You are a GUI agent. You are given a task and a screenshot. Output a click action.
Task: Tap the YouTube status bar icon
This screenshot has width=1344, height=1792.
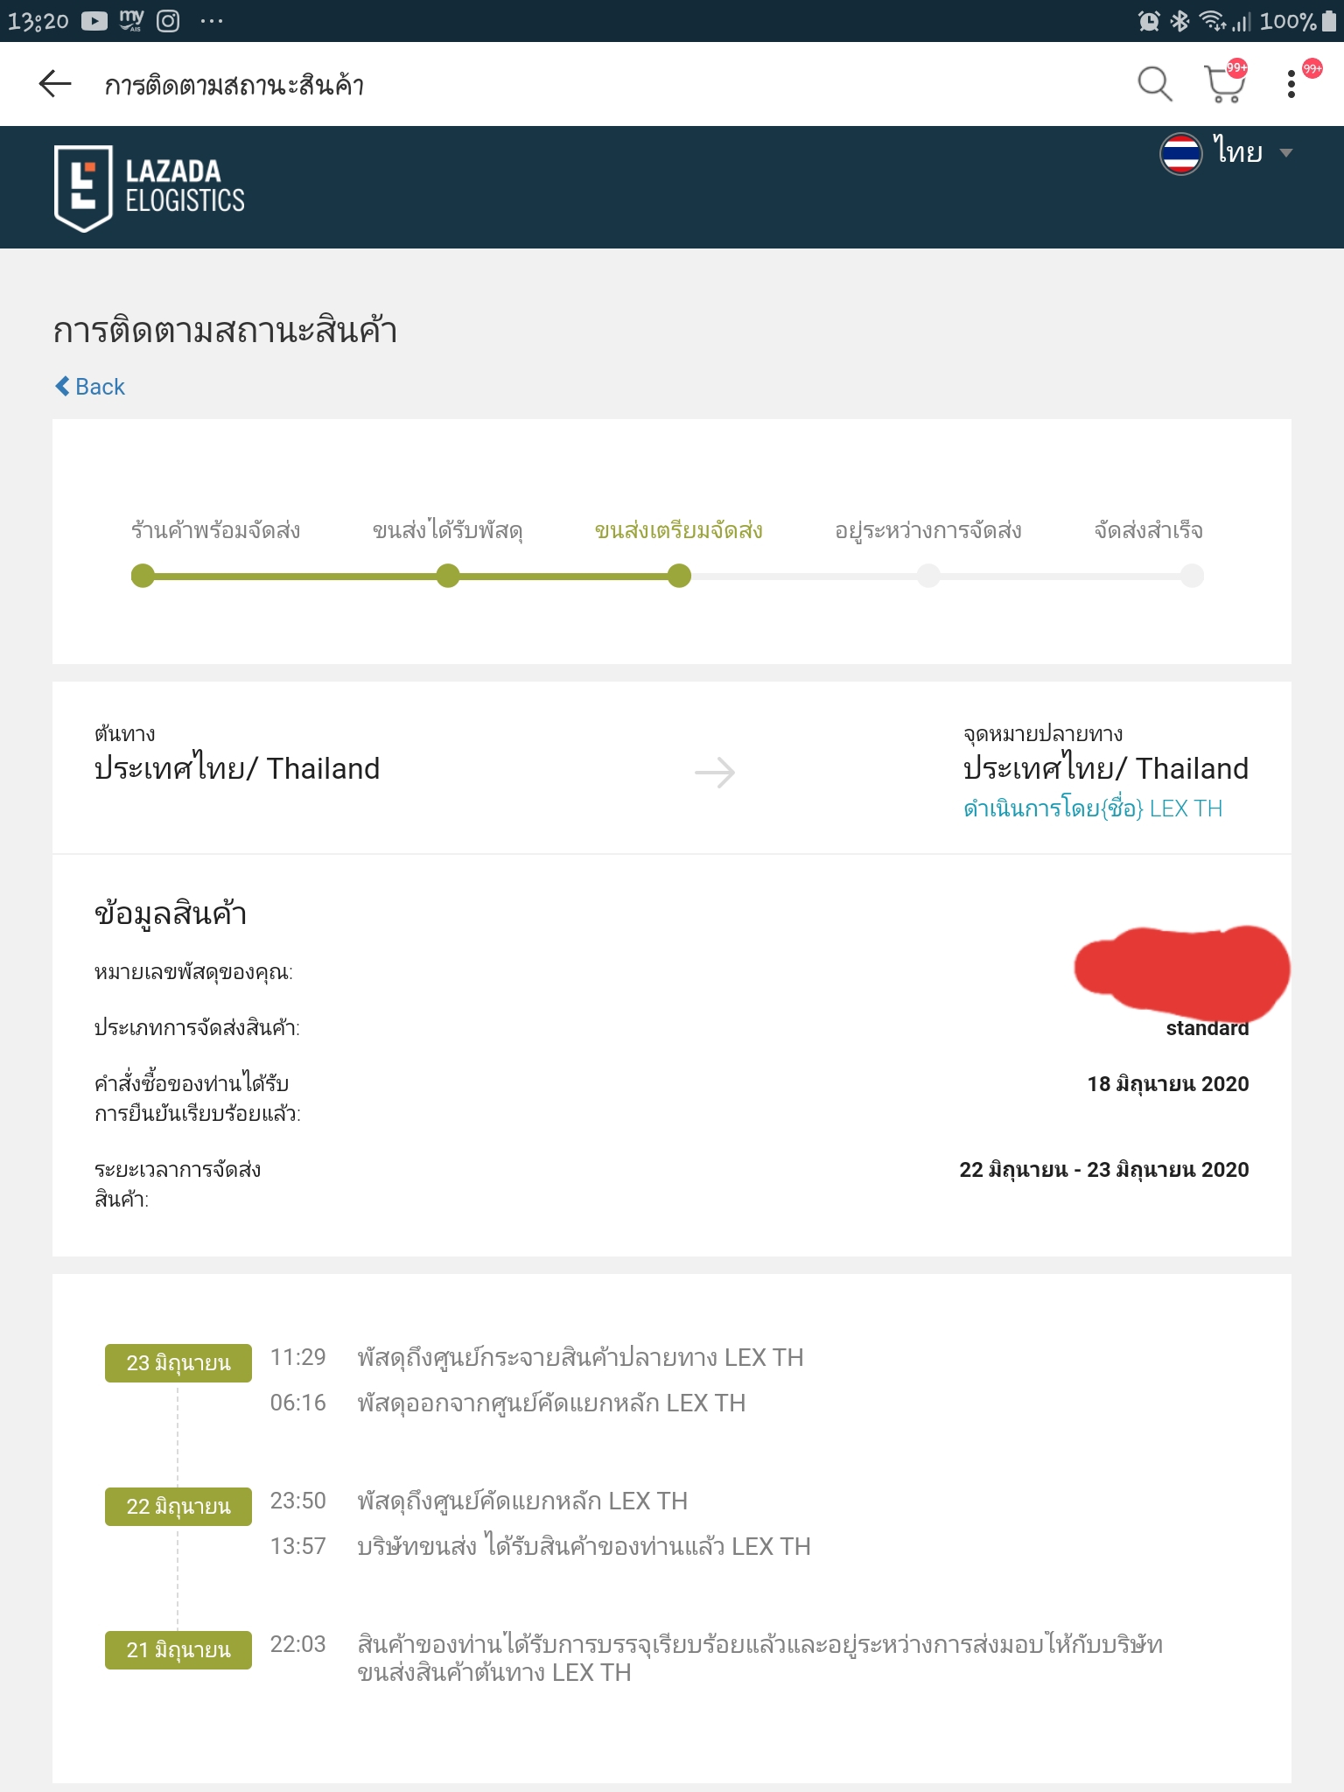[94, 21]
